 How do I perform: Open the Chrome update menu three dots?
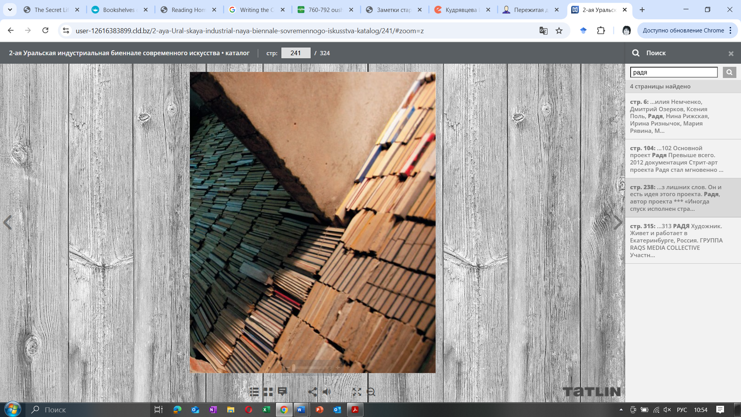click(x=731, y=31)
